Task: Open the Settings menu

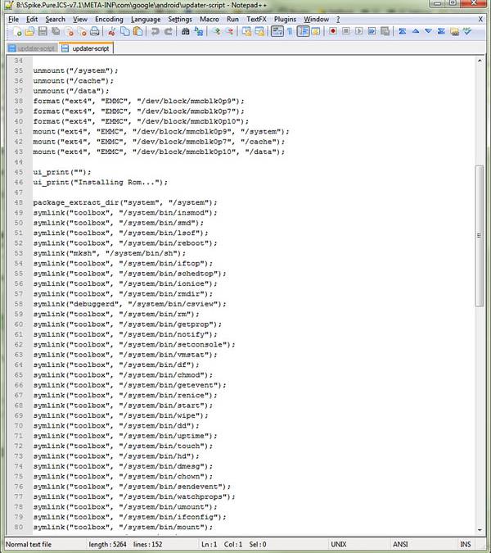Action: pyautogui.click(x=180, y=20)
